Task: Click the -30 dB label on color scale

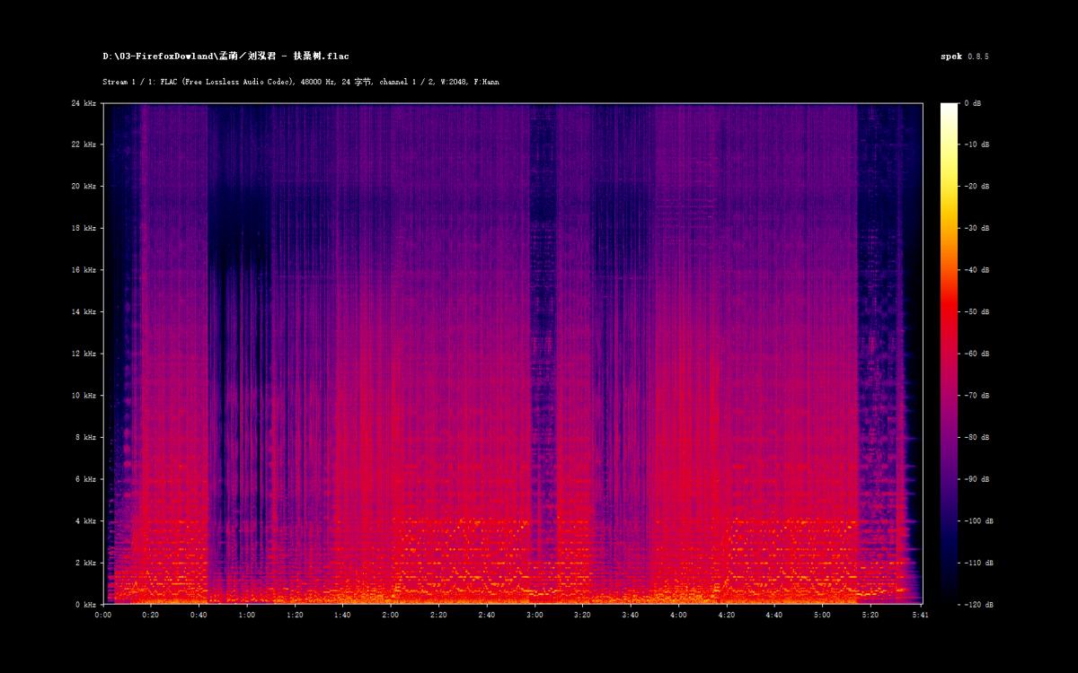Action: 975,228
